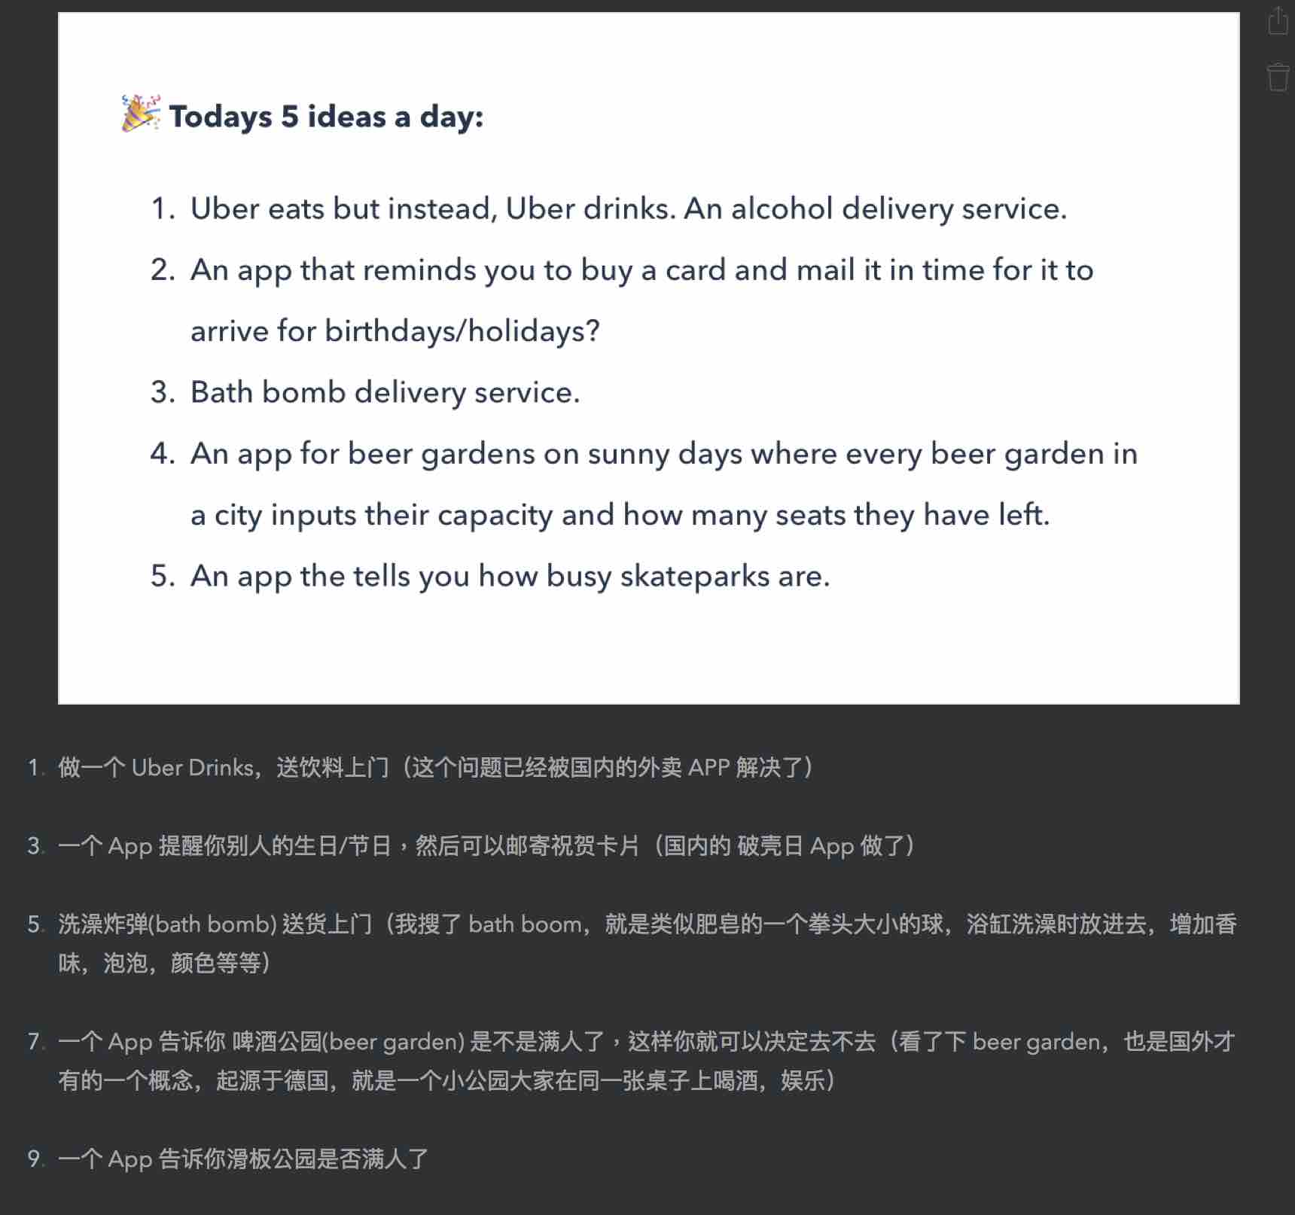The image size is (1295, 1215).
Task: Click the share icon beside the image
Action: click(x=1278, y=21)
